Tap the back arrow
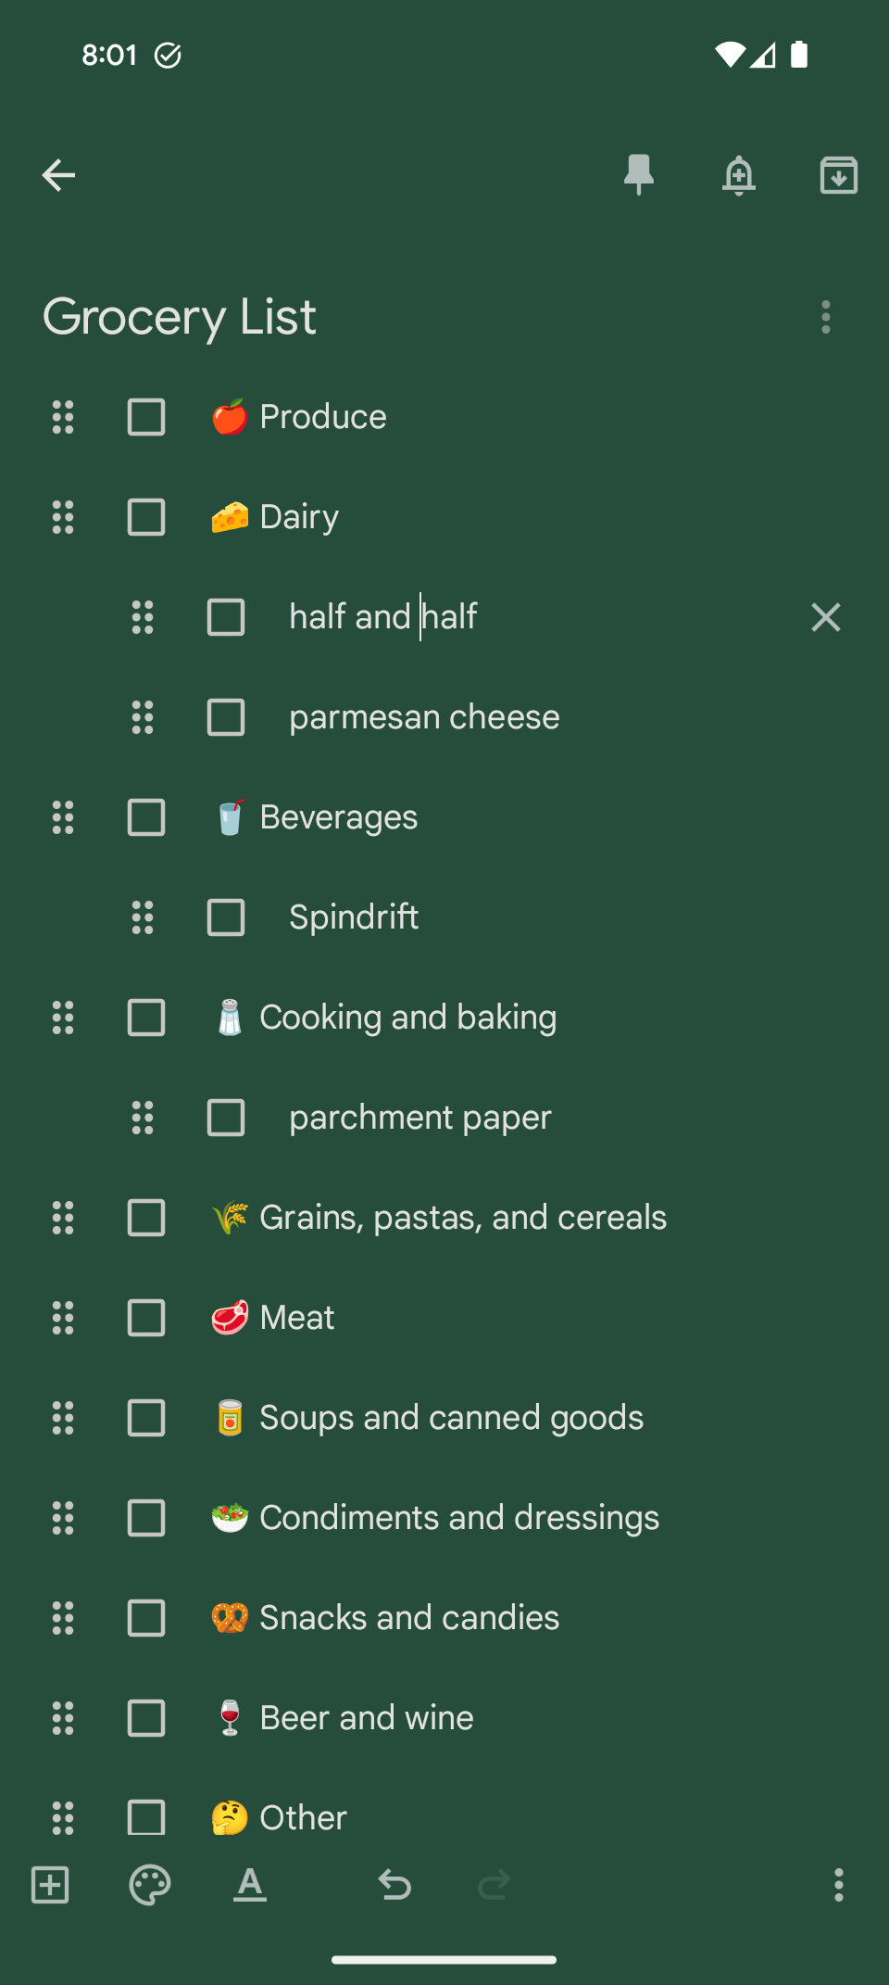889x1985 pixels. [58, 175]
